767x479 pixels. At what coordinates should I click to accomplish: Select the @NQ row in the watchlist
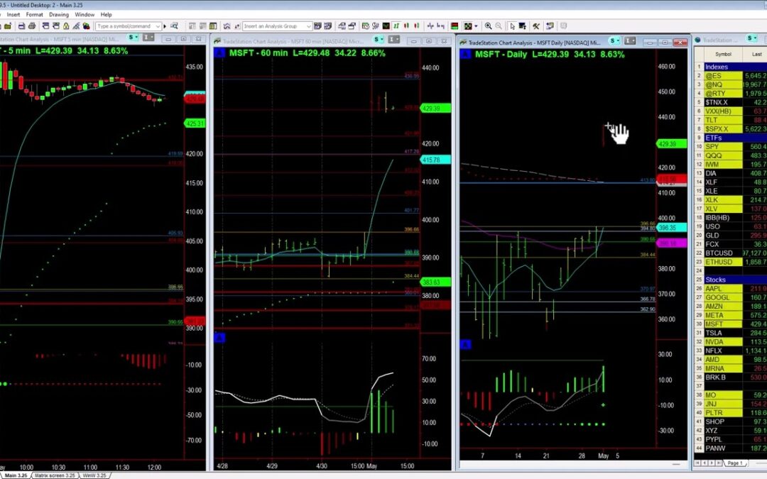[730, 84]
